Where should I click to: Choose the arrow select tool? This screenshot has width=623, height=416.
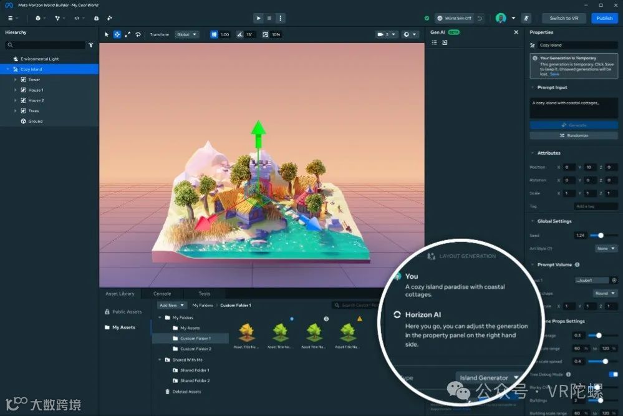[107, 34]
